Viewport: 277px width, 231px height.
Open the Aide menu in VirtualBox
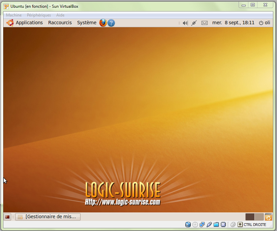pyautogui.click(x=60, y=15)
